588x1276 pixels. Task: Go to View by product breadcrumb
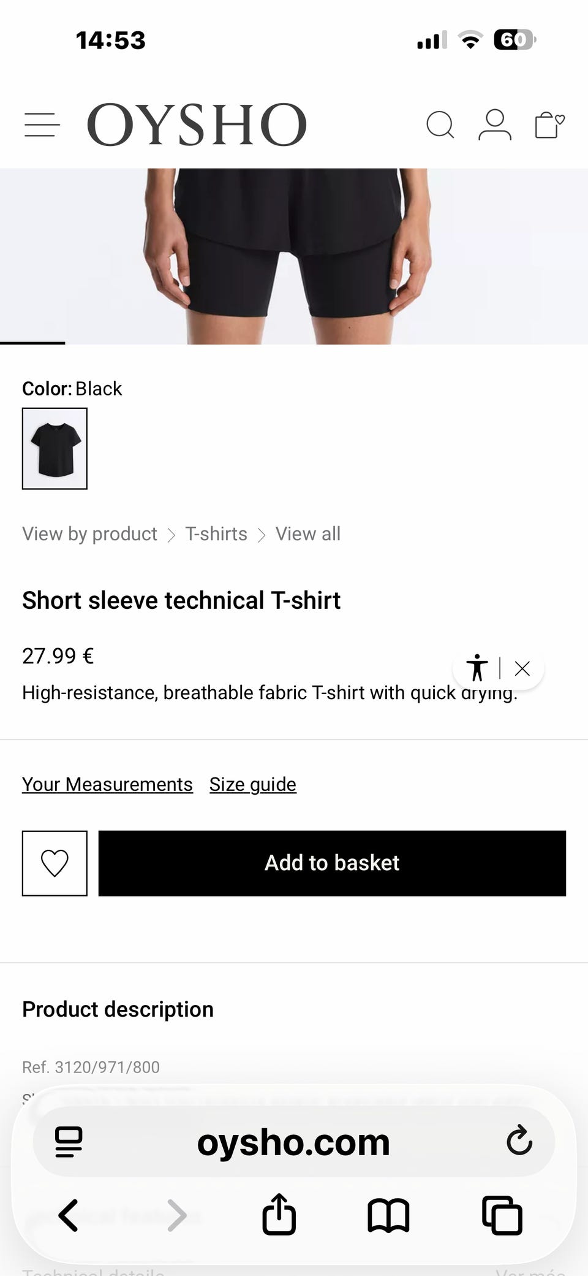[x=89, y=534]
